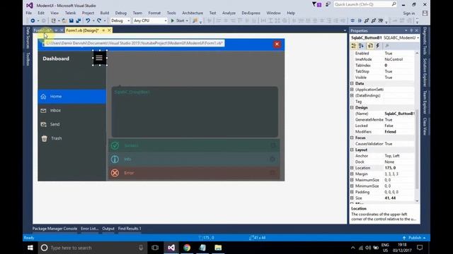
Task: Open the Start button dropdown arrow
Action: point(187,20)
